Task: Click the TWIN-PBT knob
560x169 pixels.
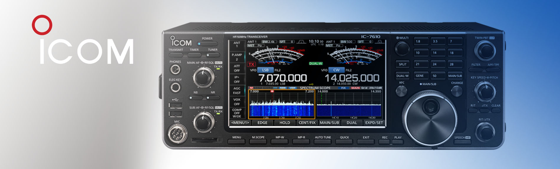Action: 485,50
